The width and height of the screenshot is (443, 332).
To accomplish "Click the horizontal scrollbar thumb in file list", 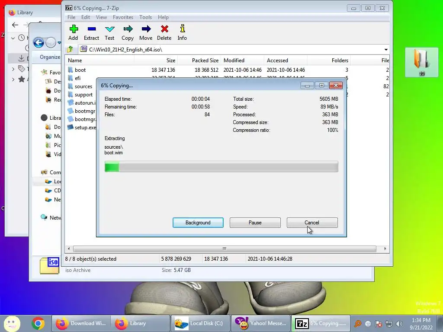I will point(225,249).
